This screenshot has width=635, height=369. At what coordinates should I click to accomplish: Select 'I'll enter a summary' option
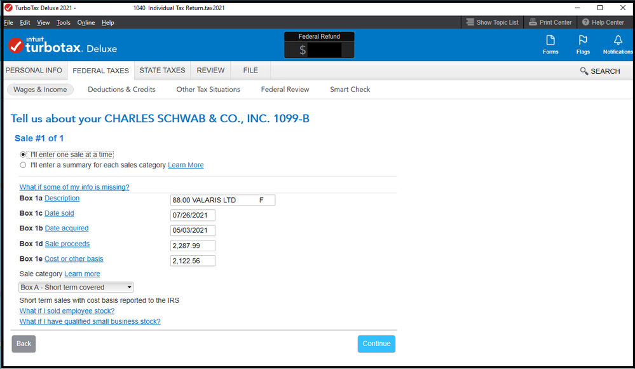[23, 165]
